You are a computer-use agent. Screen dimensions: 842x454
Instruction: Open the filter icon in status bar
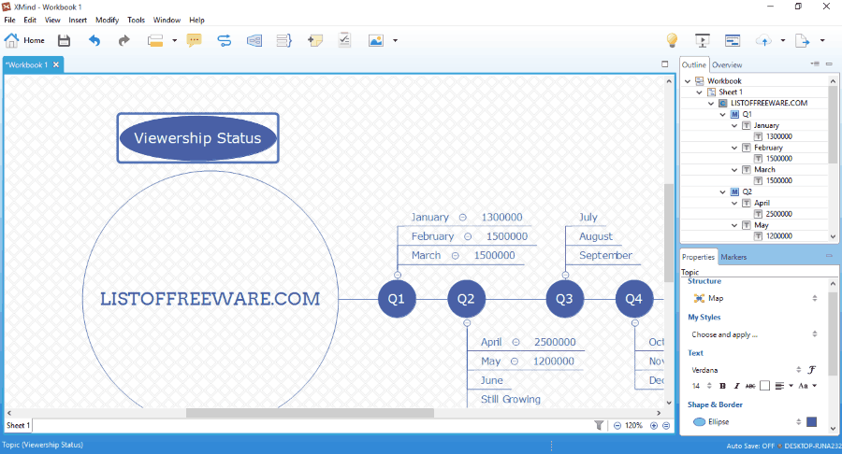pyautogui.click(x=599, y=425)
